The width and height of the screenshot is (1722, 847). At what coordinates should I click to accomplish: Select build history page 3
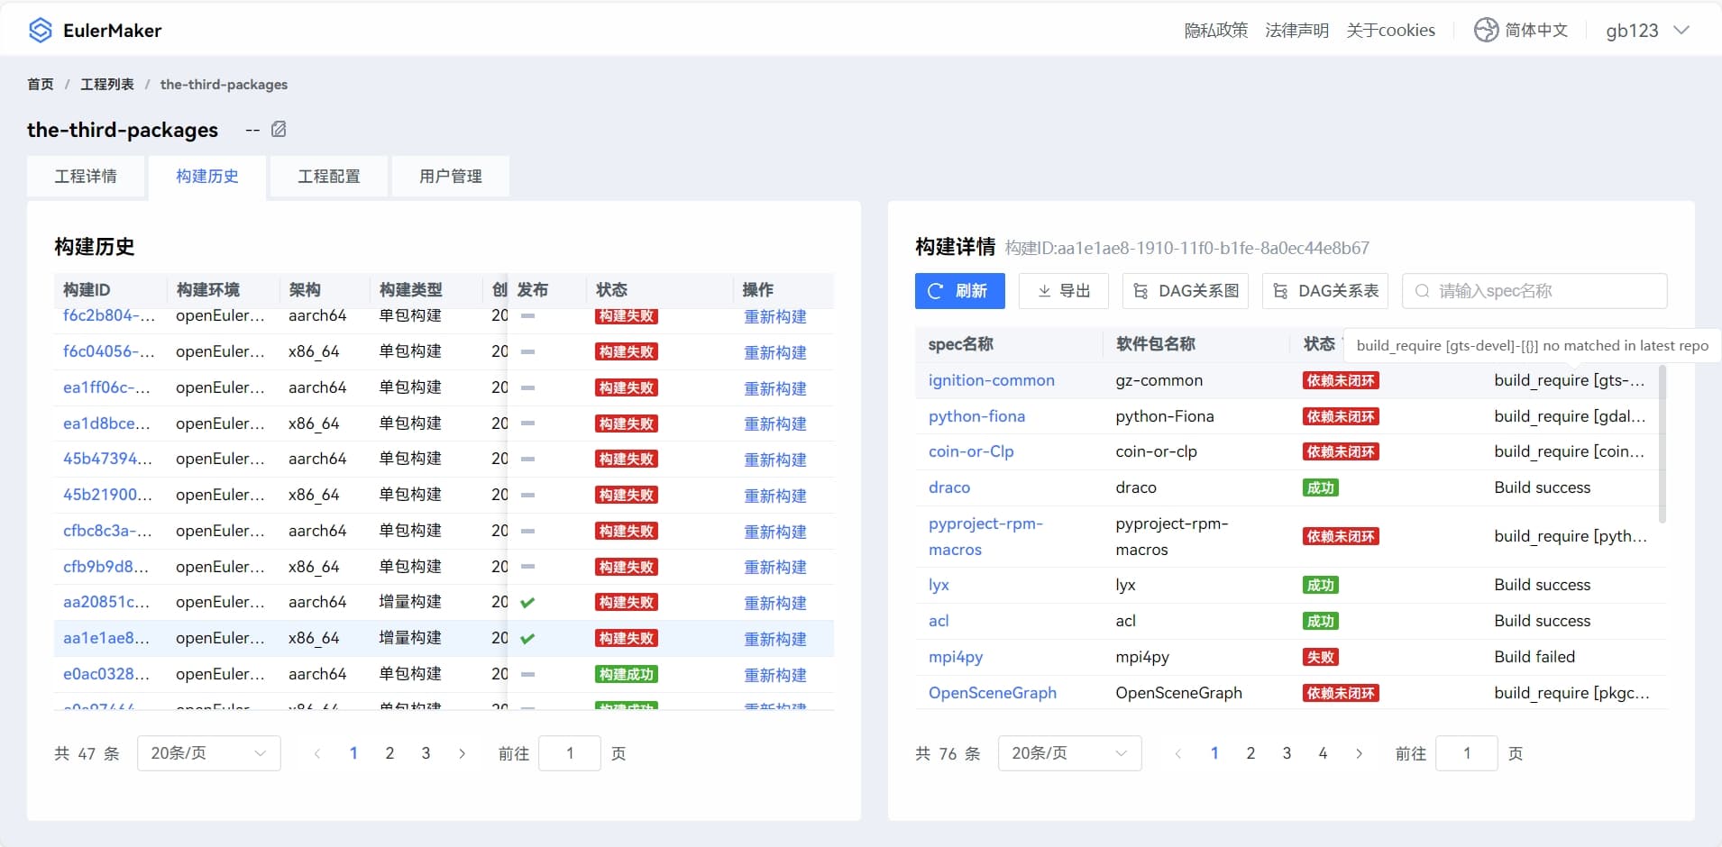click(426, 753)
